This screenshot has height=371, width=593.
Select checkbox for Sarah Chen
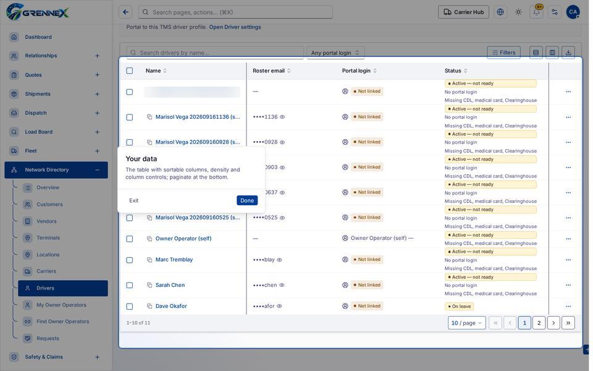click(x=129, y=285)
